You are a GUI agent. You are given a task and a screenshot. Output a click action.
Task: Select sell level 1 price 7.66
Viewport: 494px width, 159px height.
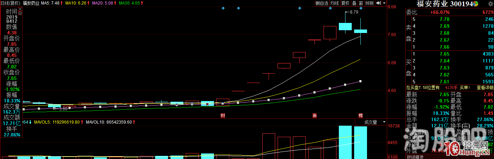click(x=445, y=47)
